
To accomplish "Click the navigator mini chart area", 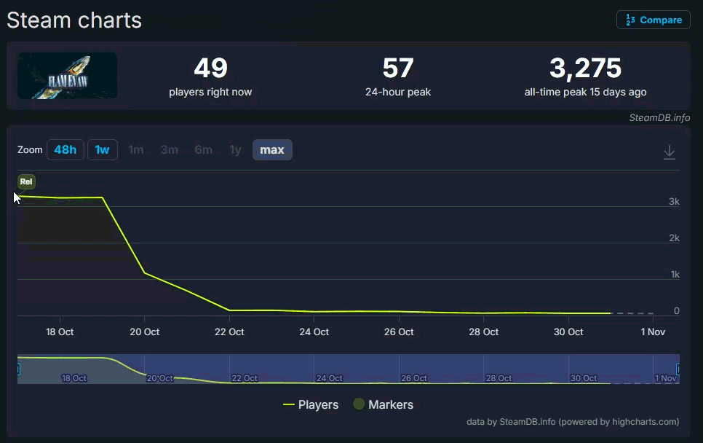I will [x=349, y=369].
